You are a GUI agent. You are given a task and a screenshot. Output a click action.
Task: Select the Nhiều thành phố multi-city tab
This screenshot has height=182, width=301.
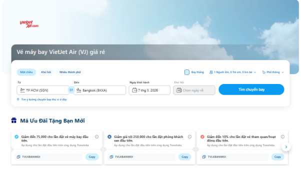click(x=70, y=72)
